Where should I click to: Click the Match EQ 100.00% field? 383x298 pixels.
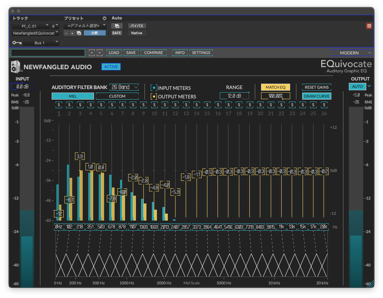pos(275,96)
